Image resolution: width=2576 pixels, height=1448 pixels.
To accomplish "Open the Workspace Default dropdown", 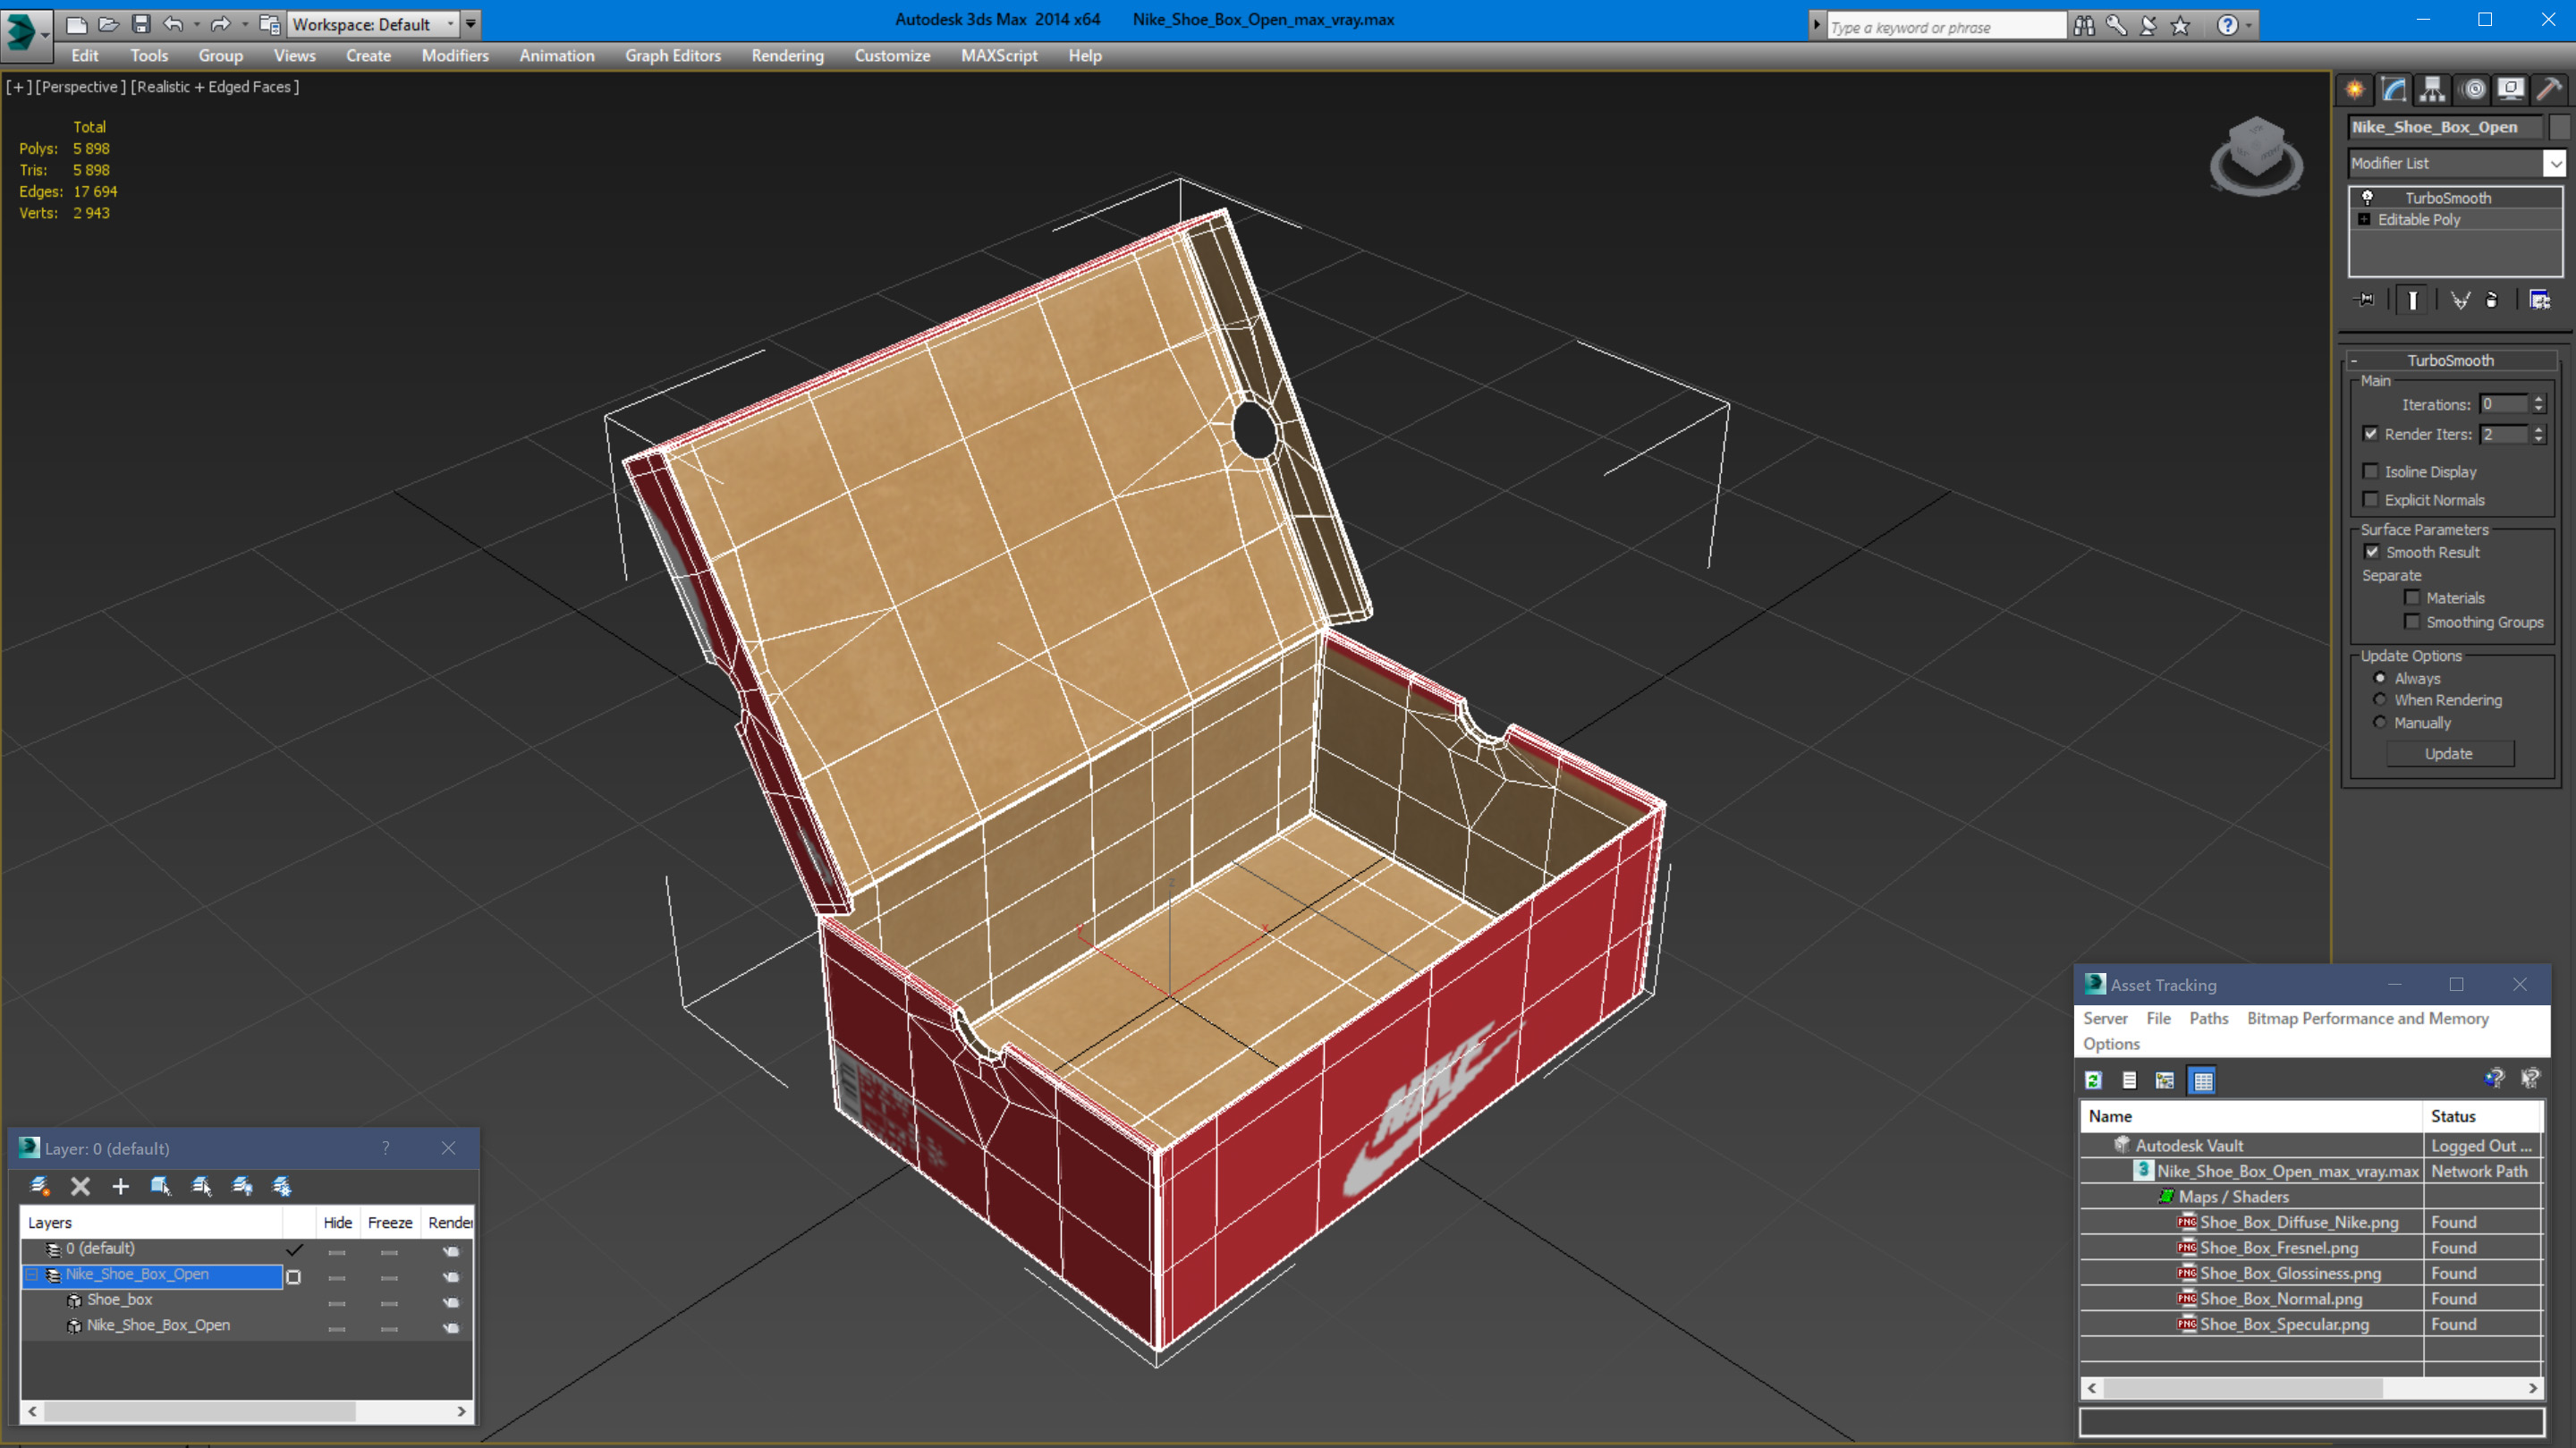I will coord(371,24).
